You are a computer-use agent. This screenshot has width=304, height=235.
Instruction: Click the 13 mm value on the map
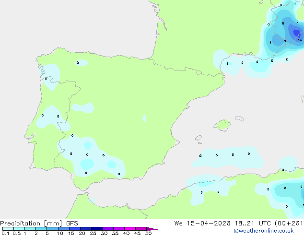click(300, 40)
